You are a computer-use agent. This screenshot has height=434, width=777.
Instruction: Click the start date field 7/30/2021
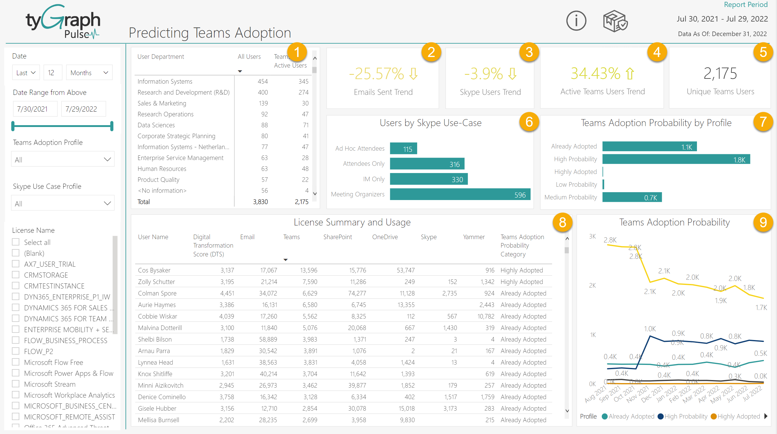pos(35,109)
